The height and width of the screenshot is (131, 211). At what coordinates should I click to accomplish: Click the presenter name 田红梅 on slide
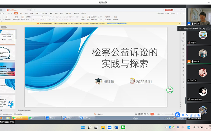109,81
